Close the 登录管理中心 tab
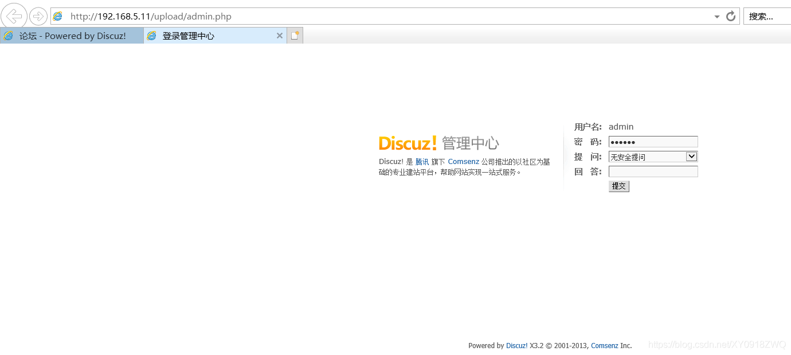The image size is (791, 355). [x=280, y=36]
